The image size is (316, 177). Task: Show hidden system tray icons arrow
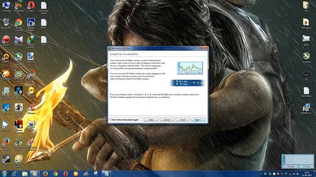point(261,174)
